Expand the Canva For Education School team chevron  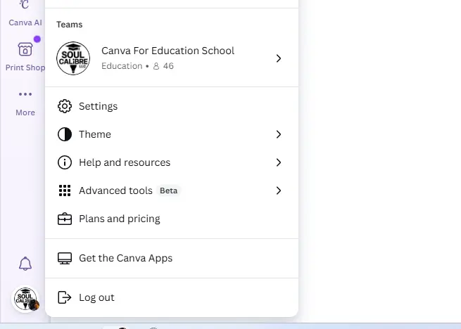[x=279, y=58]
